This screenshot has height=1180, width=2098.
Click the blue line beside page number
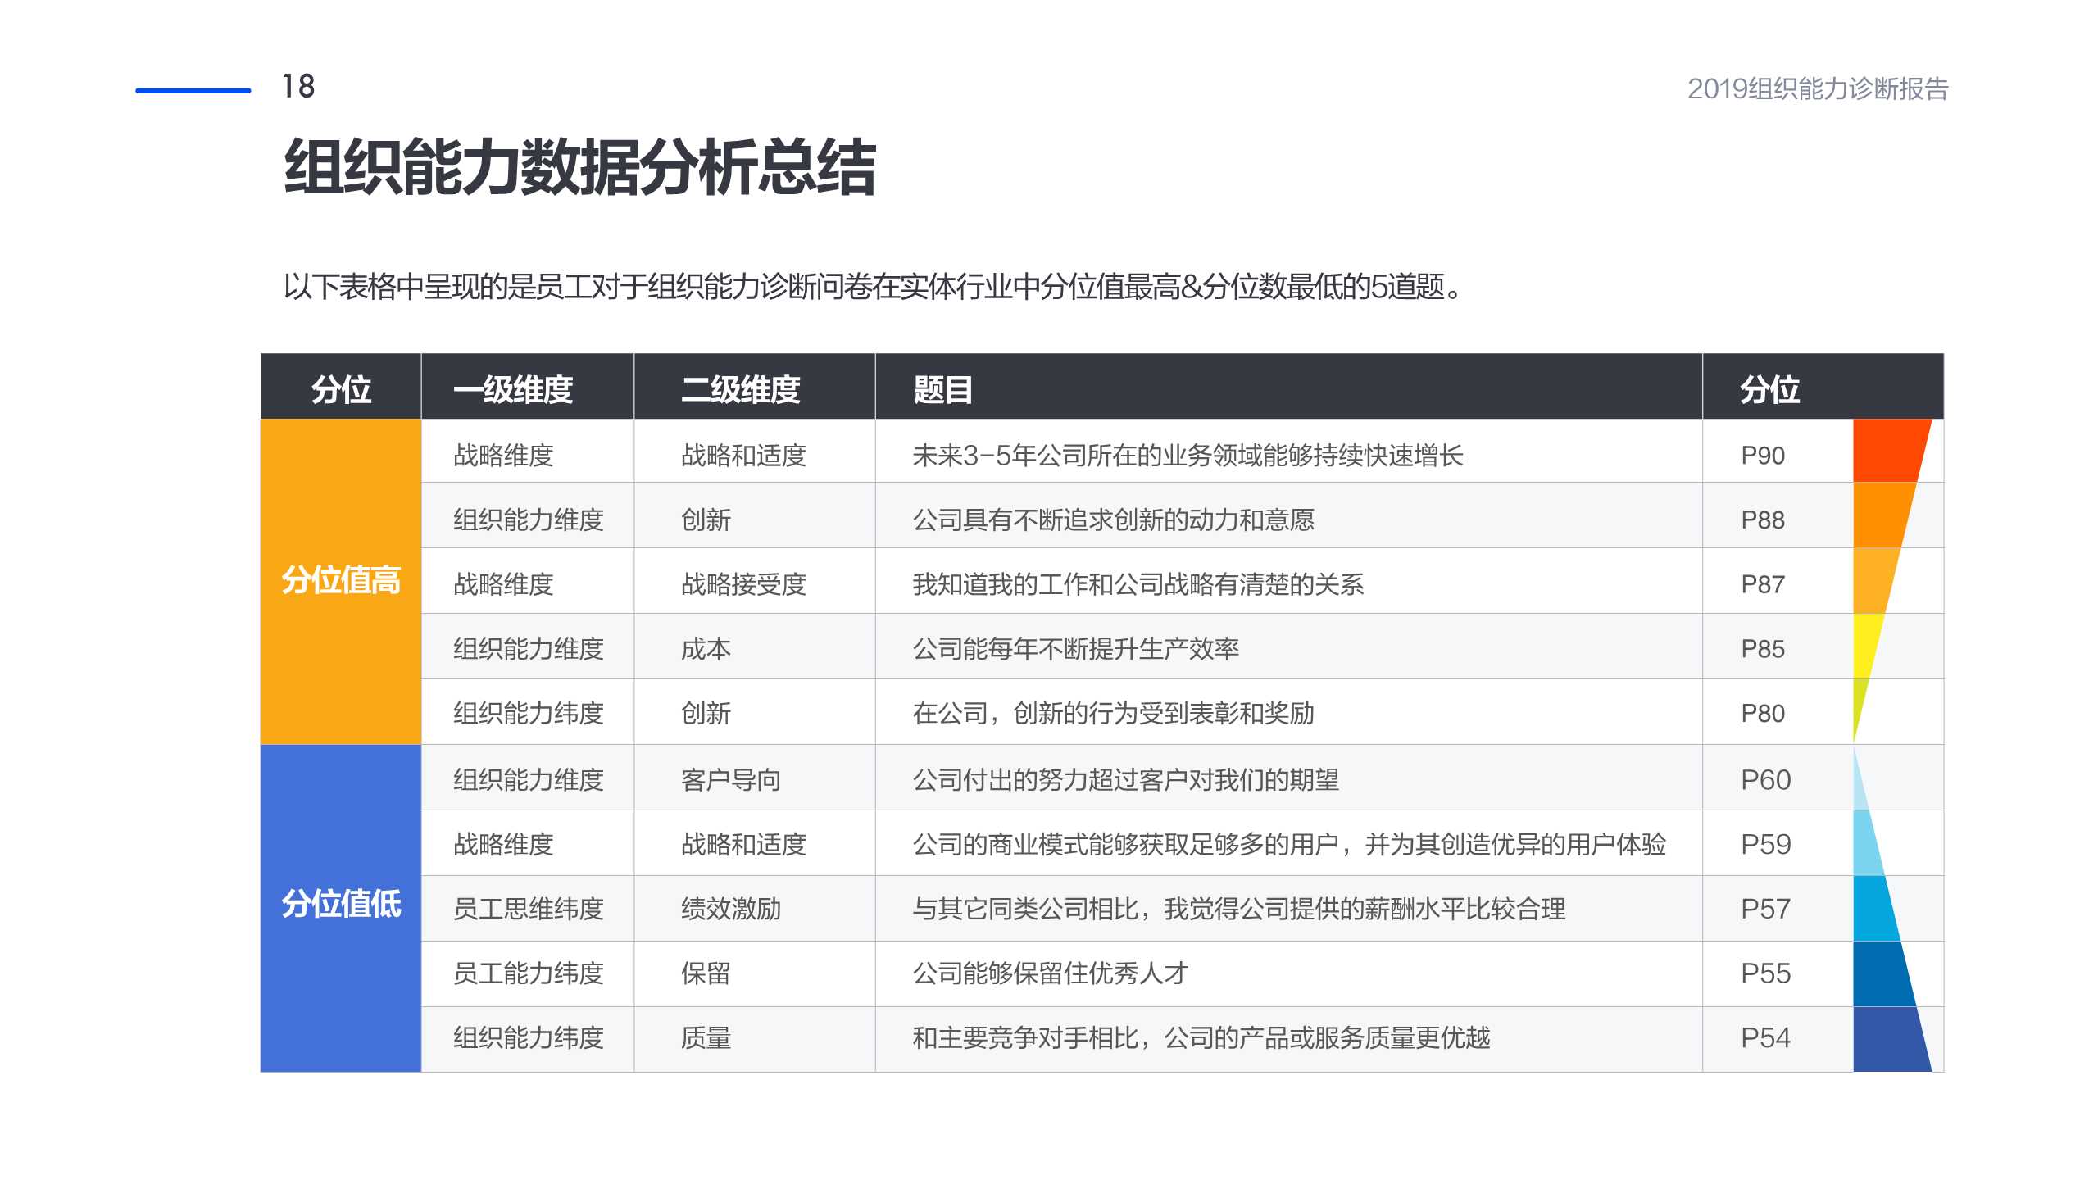[194, 92]
